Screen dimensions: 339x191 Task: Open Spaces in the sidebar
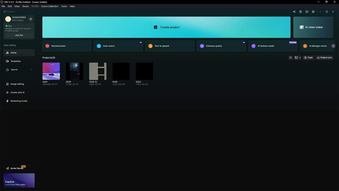coord(19,70)
